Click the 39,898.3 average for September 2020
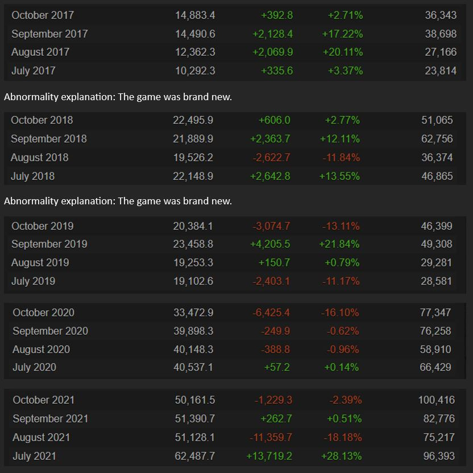This screenshot has height=473, width=473. [193, 331]
